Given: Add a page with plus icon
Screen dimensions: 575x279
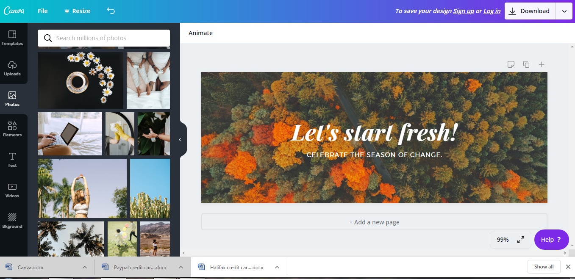Looking at the screenshot, I should pyautogui.click(x=542, y=64).
